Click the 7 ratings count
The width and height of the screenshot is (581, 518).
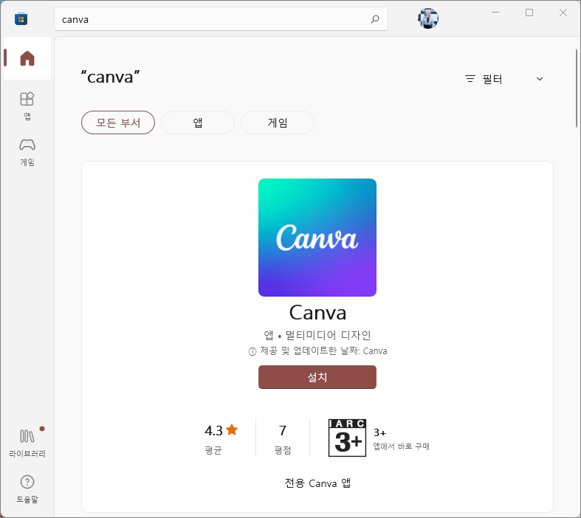click(x=283, y=430)
